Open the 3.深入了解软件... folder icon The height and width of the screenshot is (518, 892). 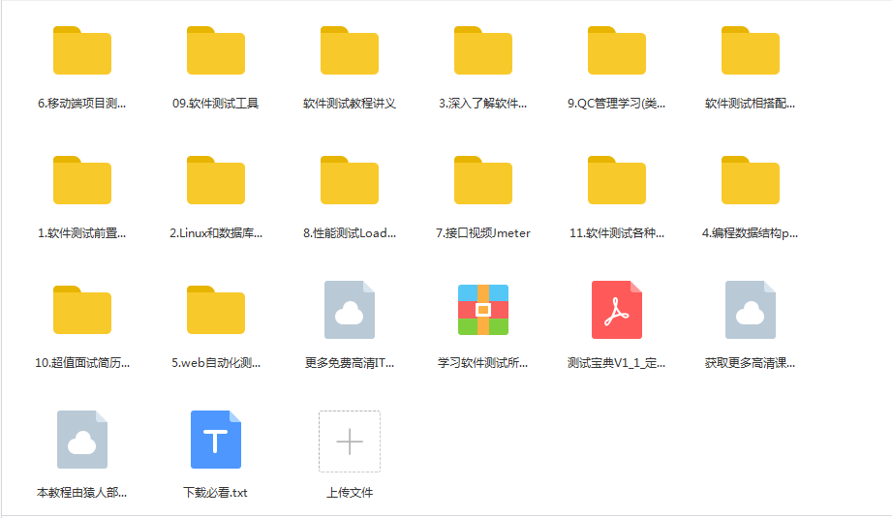(x=483, y=50)
